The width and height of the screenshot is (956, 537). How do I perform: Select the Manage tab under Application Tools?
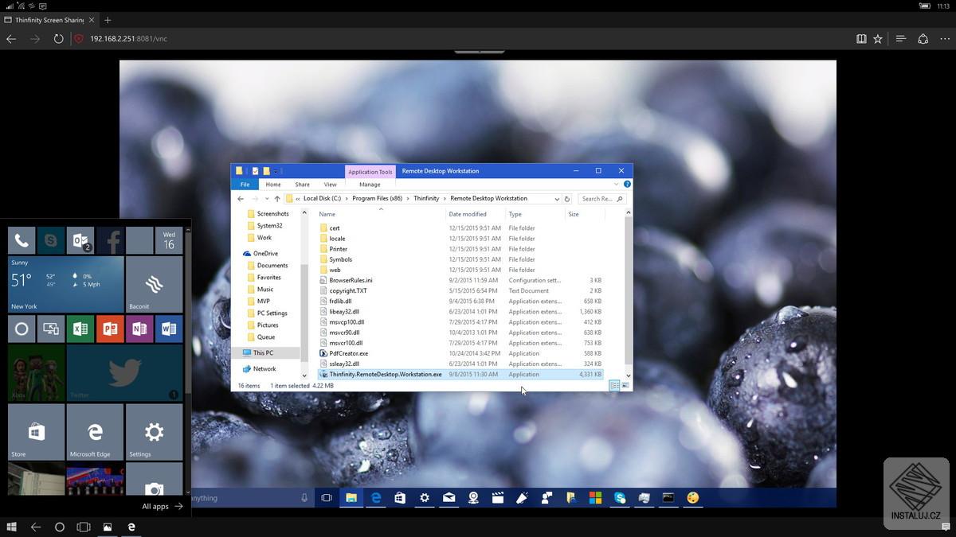(368, 184)
